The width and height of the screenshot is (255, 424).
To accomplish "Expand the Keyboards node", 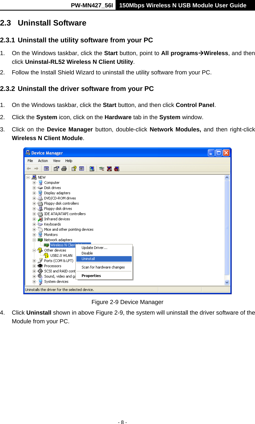I will 34,224.
